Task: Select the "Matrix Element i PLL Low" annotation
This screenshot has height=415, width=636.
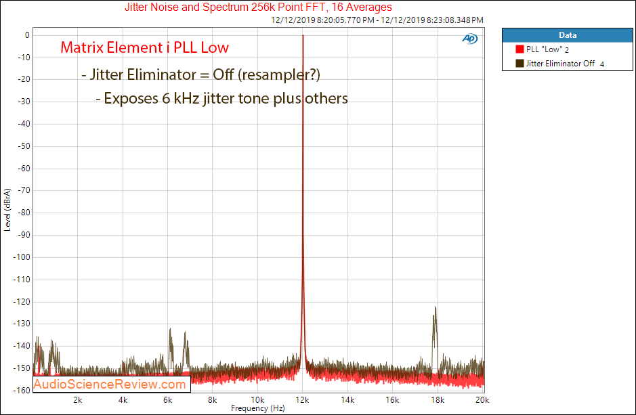Action: pos(144,47)
